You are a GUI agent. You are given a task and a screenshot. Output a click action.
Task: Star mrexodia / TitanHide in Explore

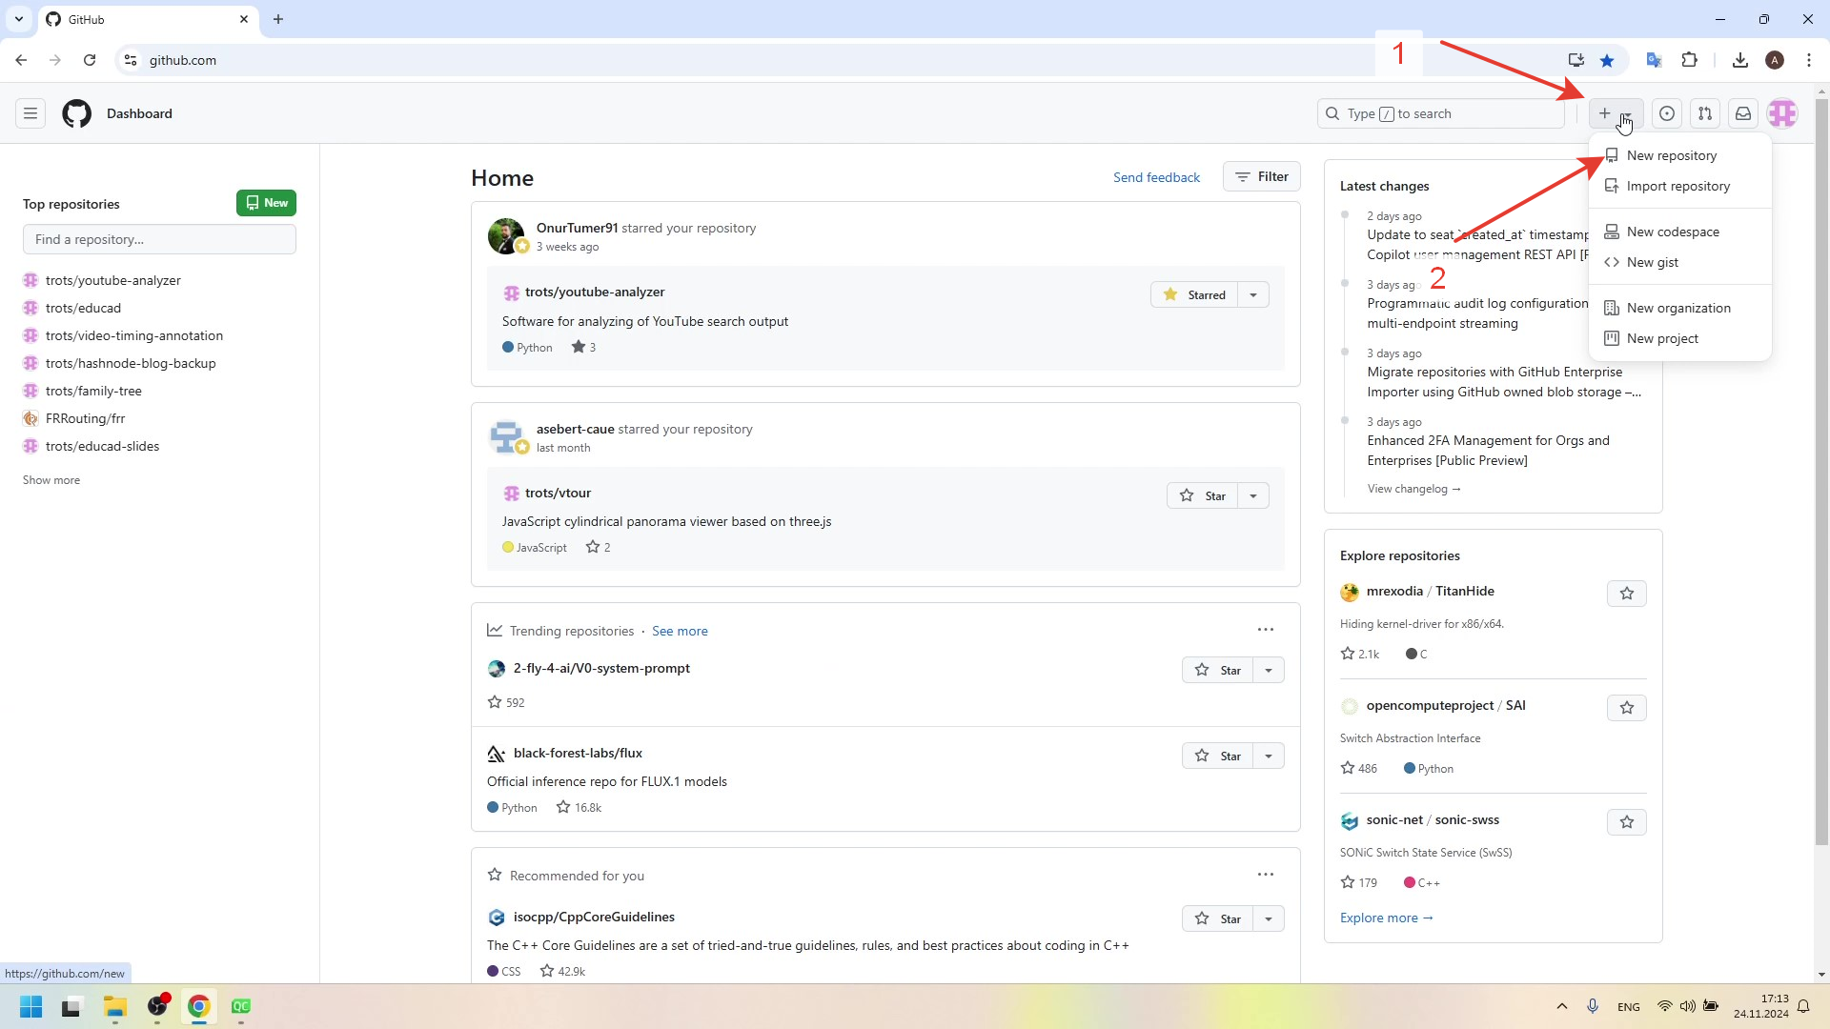[1626, 594]
